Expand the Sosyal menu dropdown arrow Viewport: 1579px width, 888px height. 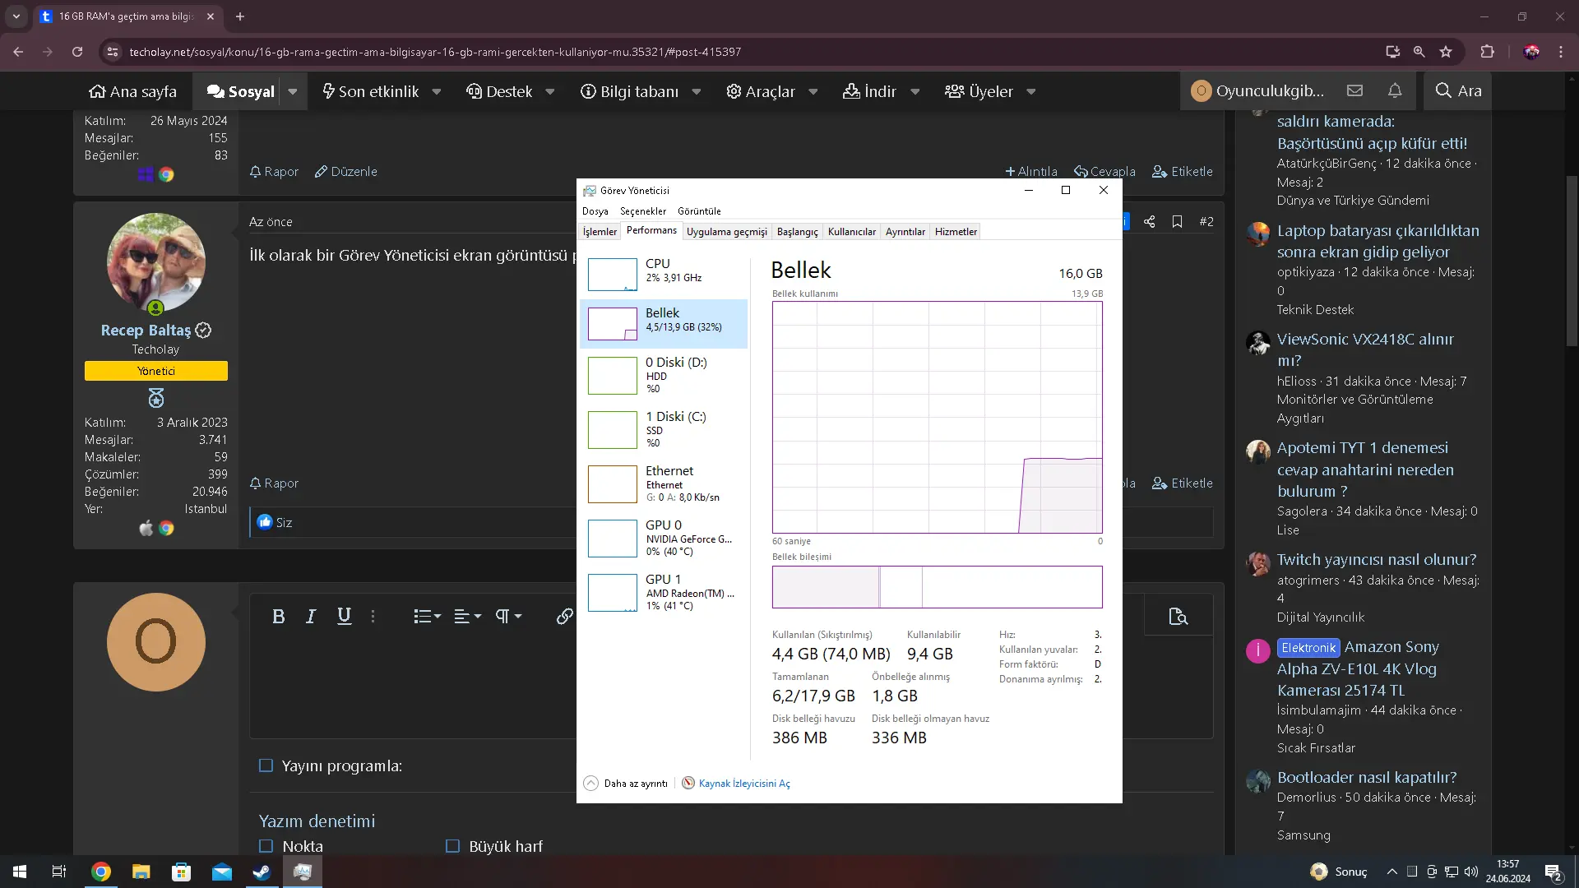293,91
